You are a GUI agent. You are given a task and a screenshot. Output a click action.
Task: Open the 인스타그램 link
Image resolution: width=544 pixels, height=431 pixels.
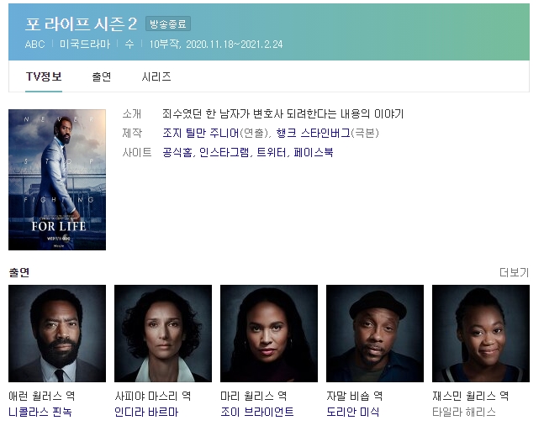(224, 153)
